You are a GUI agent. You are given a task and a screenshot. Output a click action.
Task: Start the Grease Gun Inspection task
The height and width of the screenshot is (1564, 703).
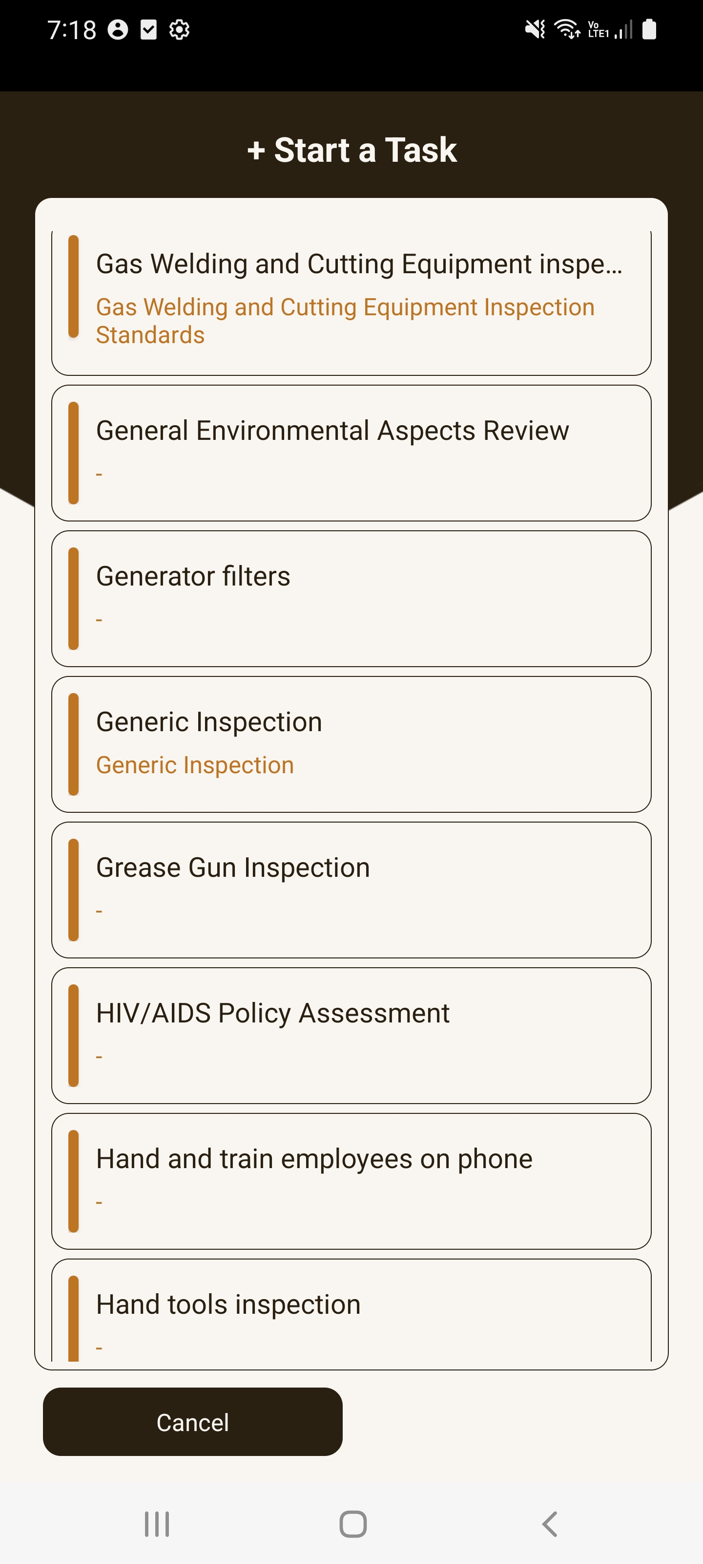coord(351,890)
